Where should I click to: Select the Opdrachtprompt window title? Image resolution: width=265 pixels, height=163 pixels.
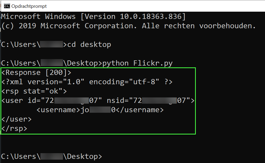tap(29, 6)
